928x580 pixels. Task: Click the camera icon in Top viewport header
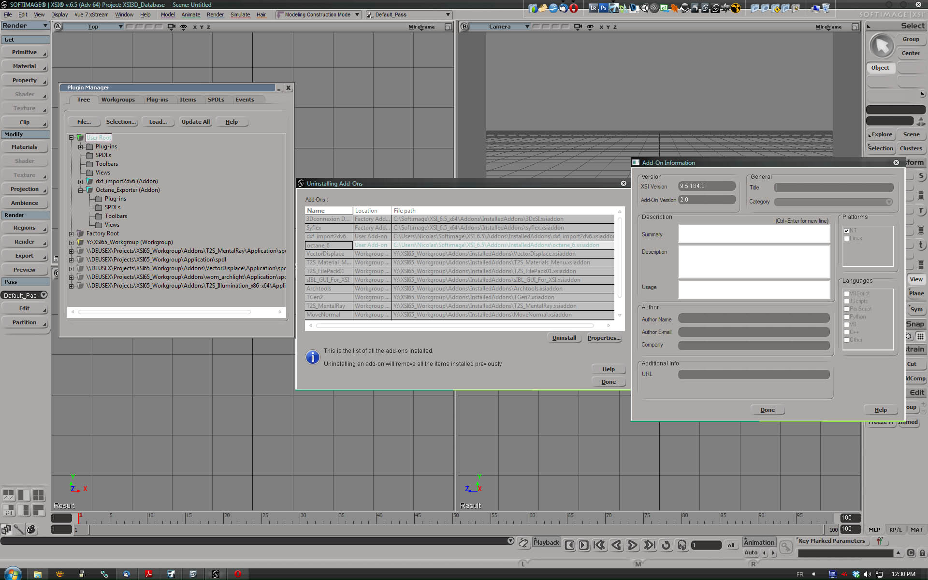171,27
